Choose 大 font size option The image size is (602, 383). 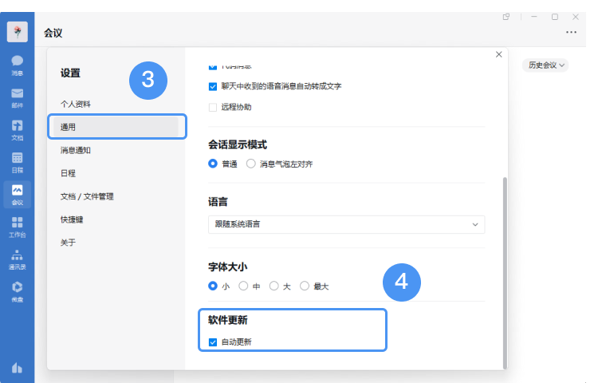274,286
